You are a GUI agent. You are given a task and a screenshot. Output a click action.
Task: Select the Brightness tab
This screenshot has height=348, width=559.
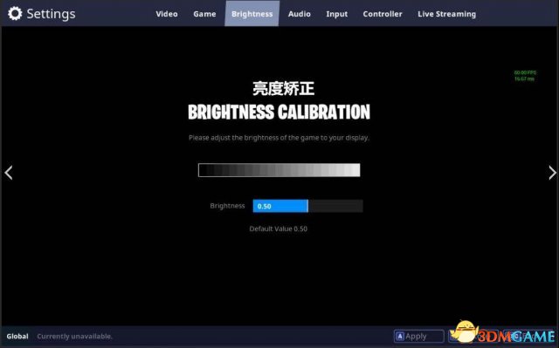point(252,14)
